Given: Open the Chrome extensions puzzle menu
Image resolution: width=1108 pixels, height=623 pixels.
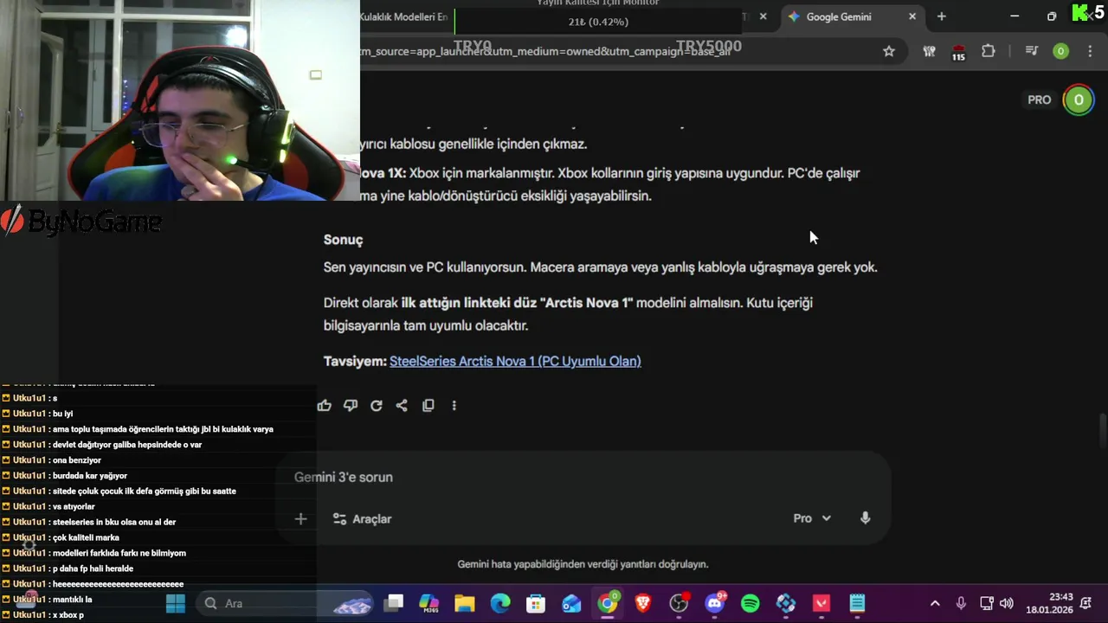Looking at the screenshot, I should 989,51.
